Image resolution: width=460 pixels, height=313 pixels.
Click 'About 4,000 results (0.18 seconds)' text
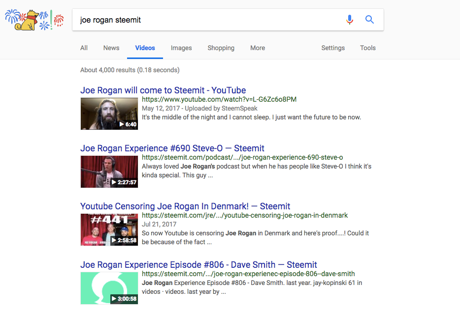coord(130,70)
